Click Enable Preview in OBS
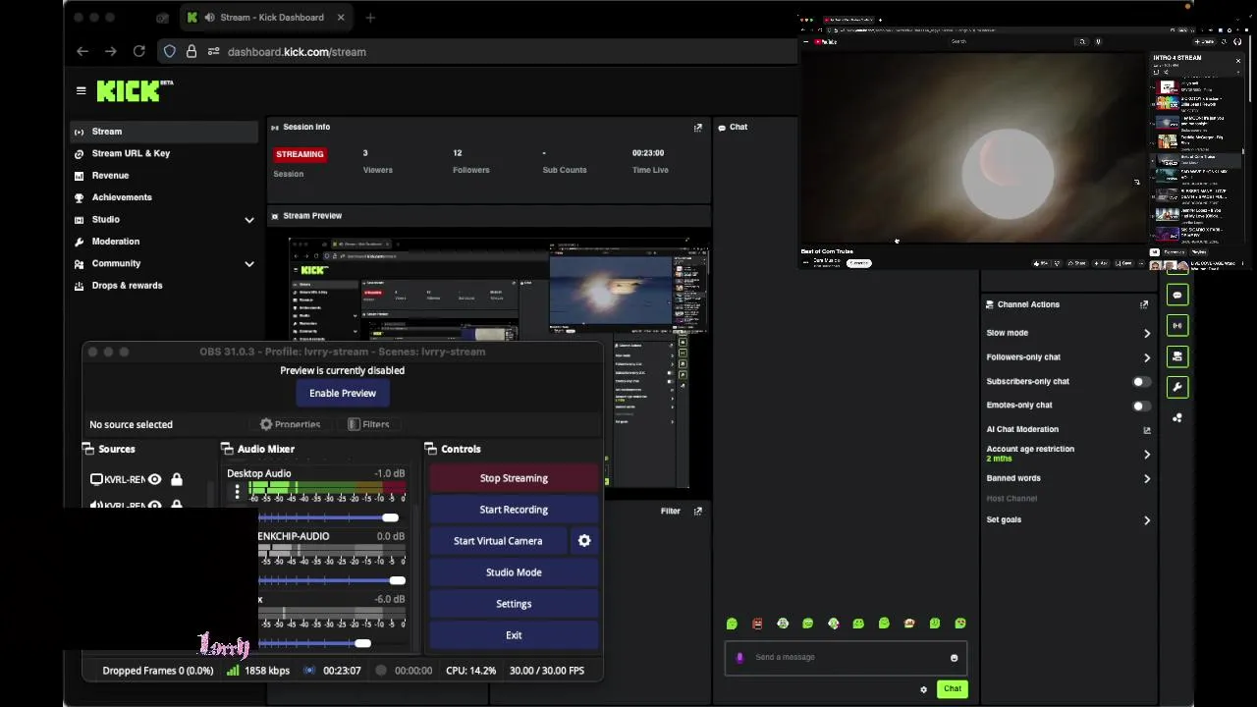This screenshot has width=1257, height=707. (343, 393)
